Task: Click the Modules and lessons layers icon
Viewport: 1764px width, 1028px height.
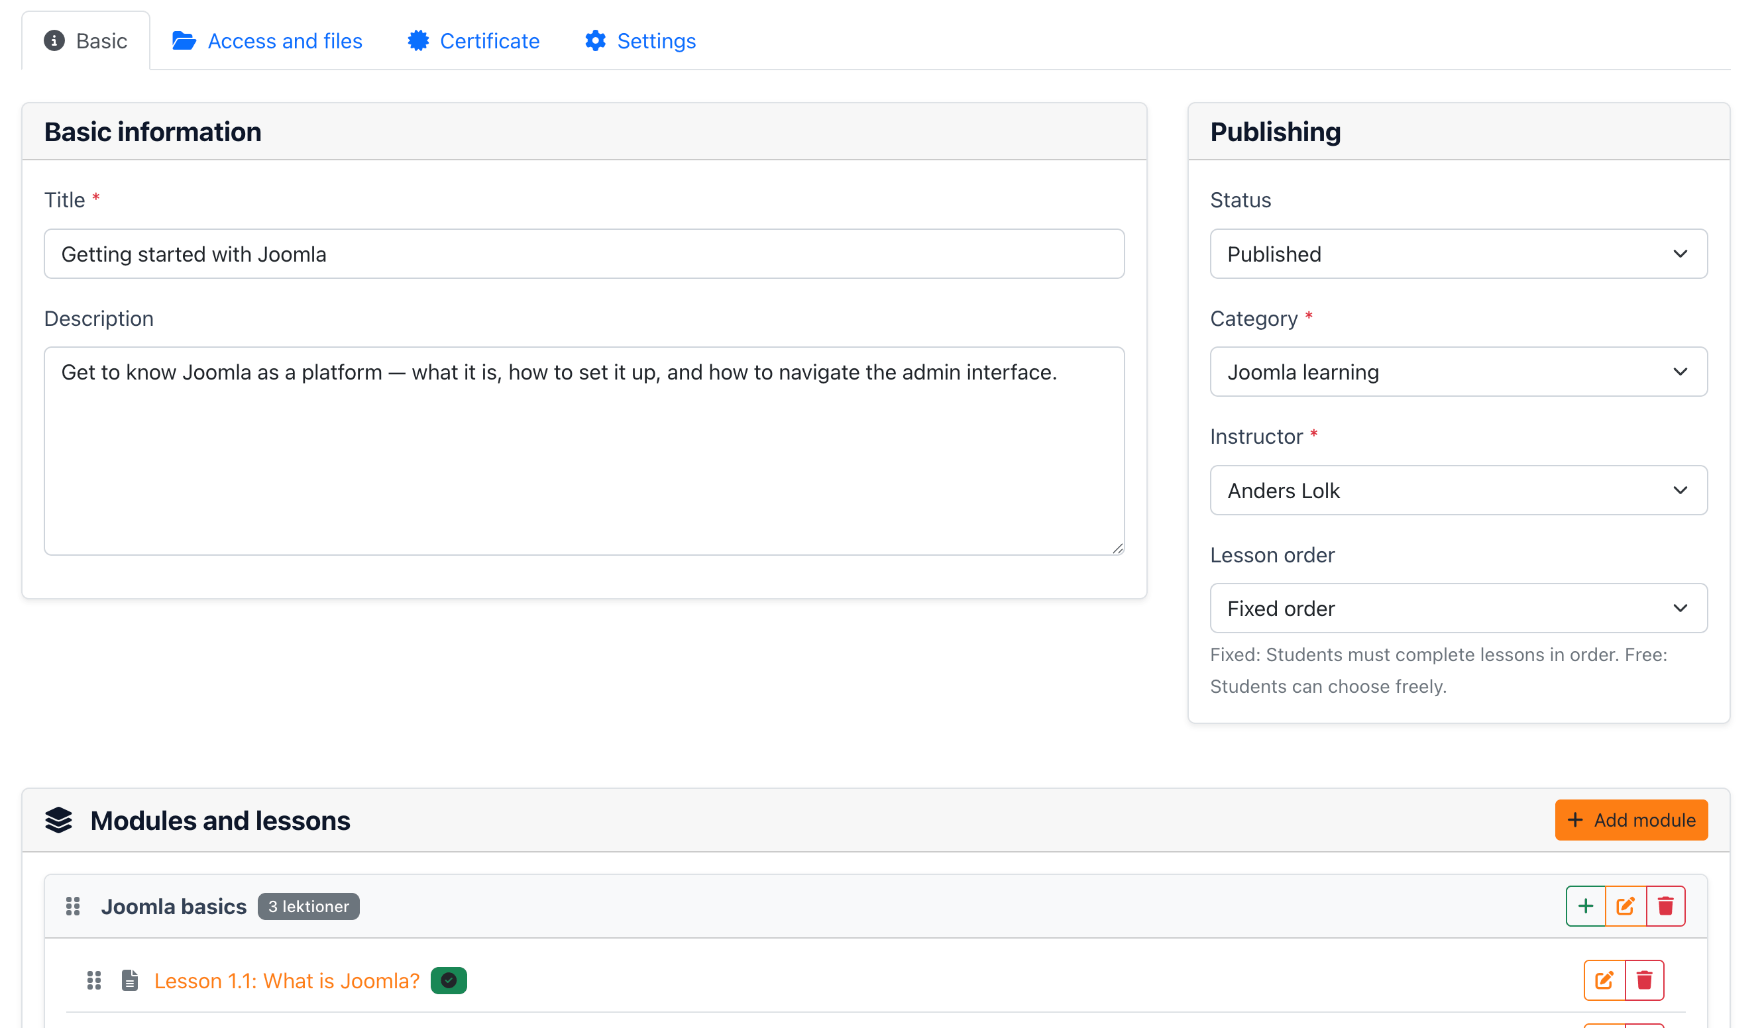Action: coord(59,819)
